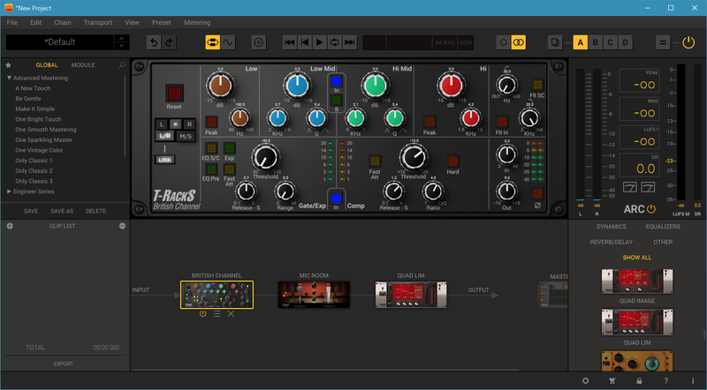Screen dimensions: 707x390
Task: Switch to the GLOBAL presets tab
Action: point(47,64)
